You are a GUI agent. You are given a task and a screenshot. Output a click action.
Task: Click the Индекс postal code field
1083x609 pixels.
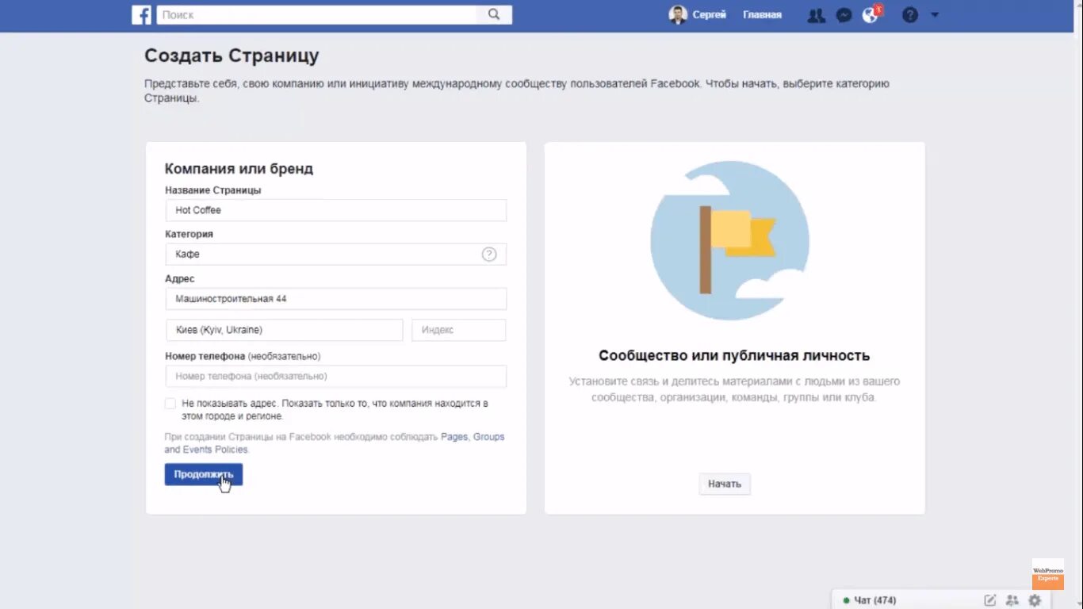click(459, 330)
